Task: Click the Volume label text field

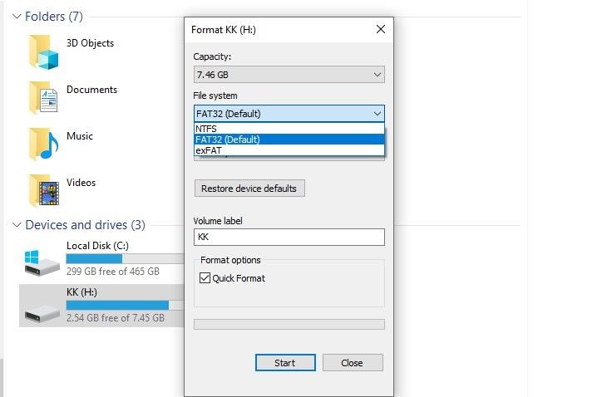Action: [x=289, y=238]
